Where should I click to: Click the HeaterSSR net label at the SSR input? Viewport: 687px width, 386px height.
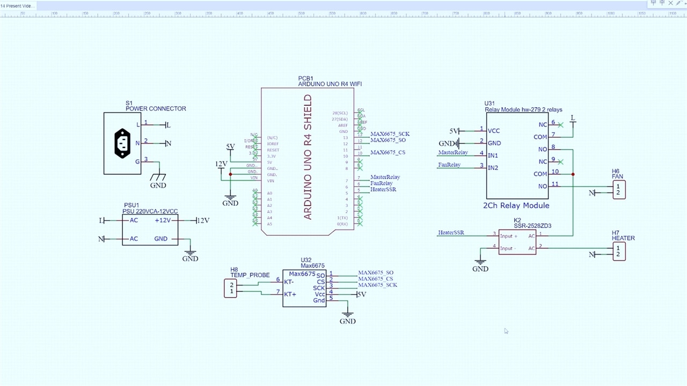tap(451, 233)
